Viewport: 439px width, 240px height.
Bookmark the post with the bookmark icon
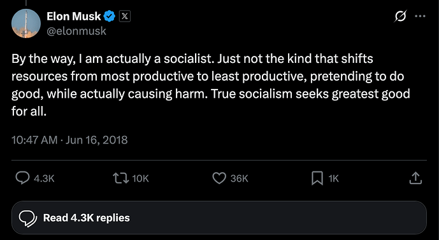[x=317, y=178]
